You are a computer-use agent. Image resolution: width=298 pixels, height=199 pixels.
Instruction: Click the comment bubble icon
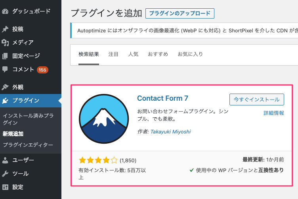coord(5,69)
